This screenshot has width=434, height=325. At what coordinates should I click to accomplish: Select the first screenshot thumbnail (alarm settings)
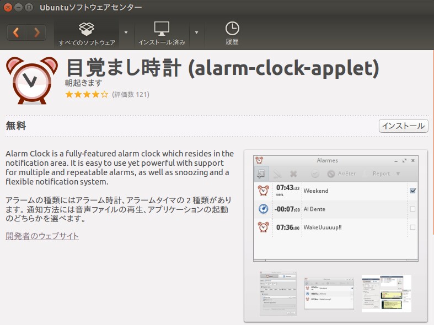(x=278, y=294)
